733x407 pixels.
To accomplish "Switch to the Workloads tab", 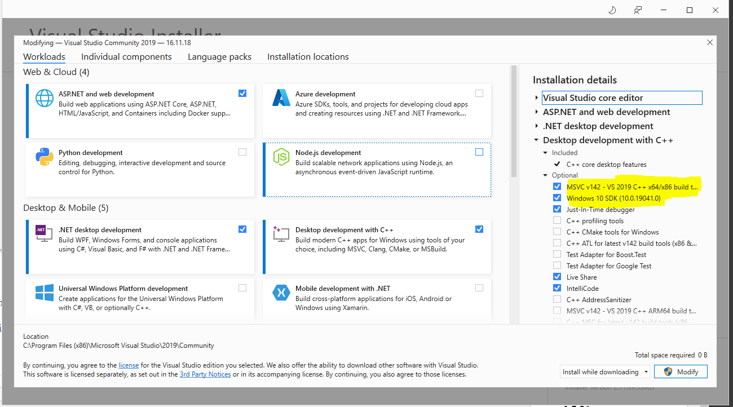I will tap(44, 57).
